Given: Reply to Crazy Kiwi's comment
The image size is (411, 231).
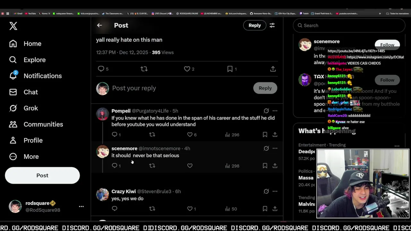Looking at the screenshot, I should pyautogui.click(x=115, y=209).
